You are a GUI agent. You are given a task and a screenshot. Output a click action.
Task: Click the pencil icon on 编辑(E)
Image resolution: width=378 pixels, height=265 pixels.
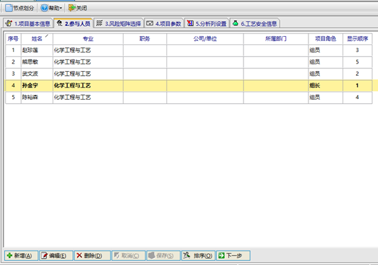(x=44, y=255)
